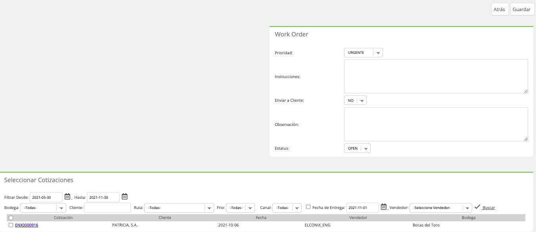Click the Buscar search link
Image resolution: width=536 pixels, height=232 pixels.
tap(488, 208)
